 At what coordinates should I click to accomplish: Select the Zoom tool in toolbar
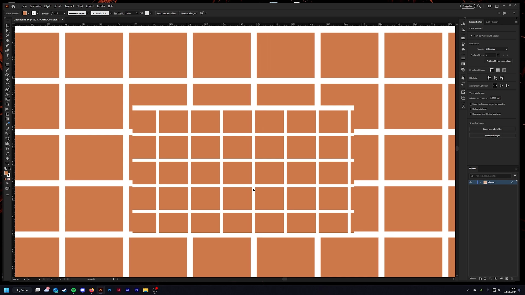click(x=7, y=163)
